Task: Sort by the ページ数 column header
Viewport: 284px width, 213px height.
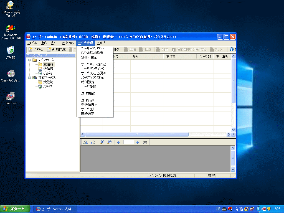Action: click(x=205, y=57)
